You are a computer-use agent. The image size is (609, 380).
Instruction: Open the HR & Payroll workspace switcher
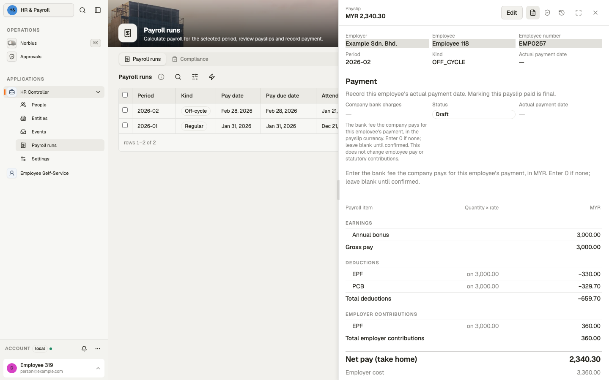(x=39, y=10)
